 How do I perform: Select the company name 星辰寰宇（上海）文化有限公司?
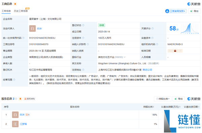pyautogui.click(x=45, y=19)
